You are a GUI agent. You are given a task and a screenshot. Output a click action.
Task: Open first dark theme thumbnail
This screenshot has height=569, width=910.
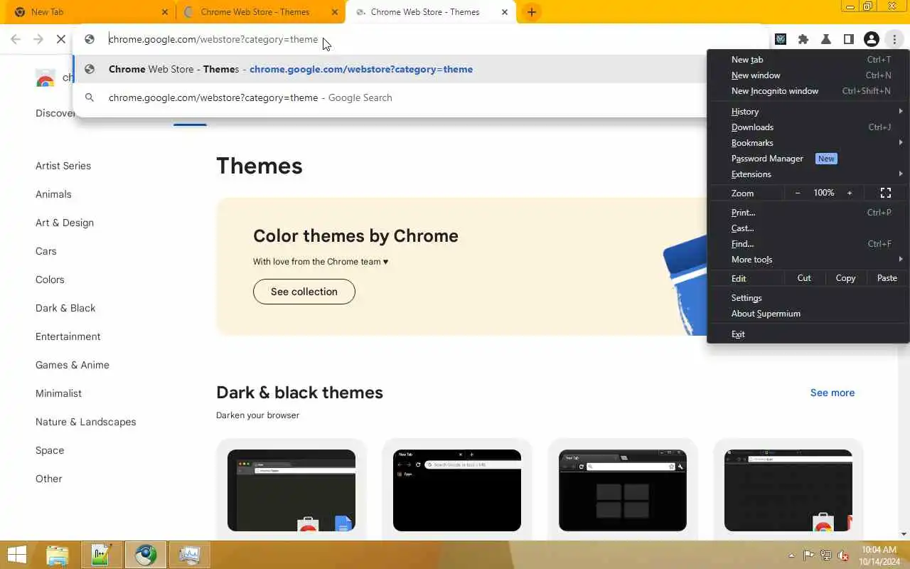click(x=291, y=490)
